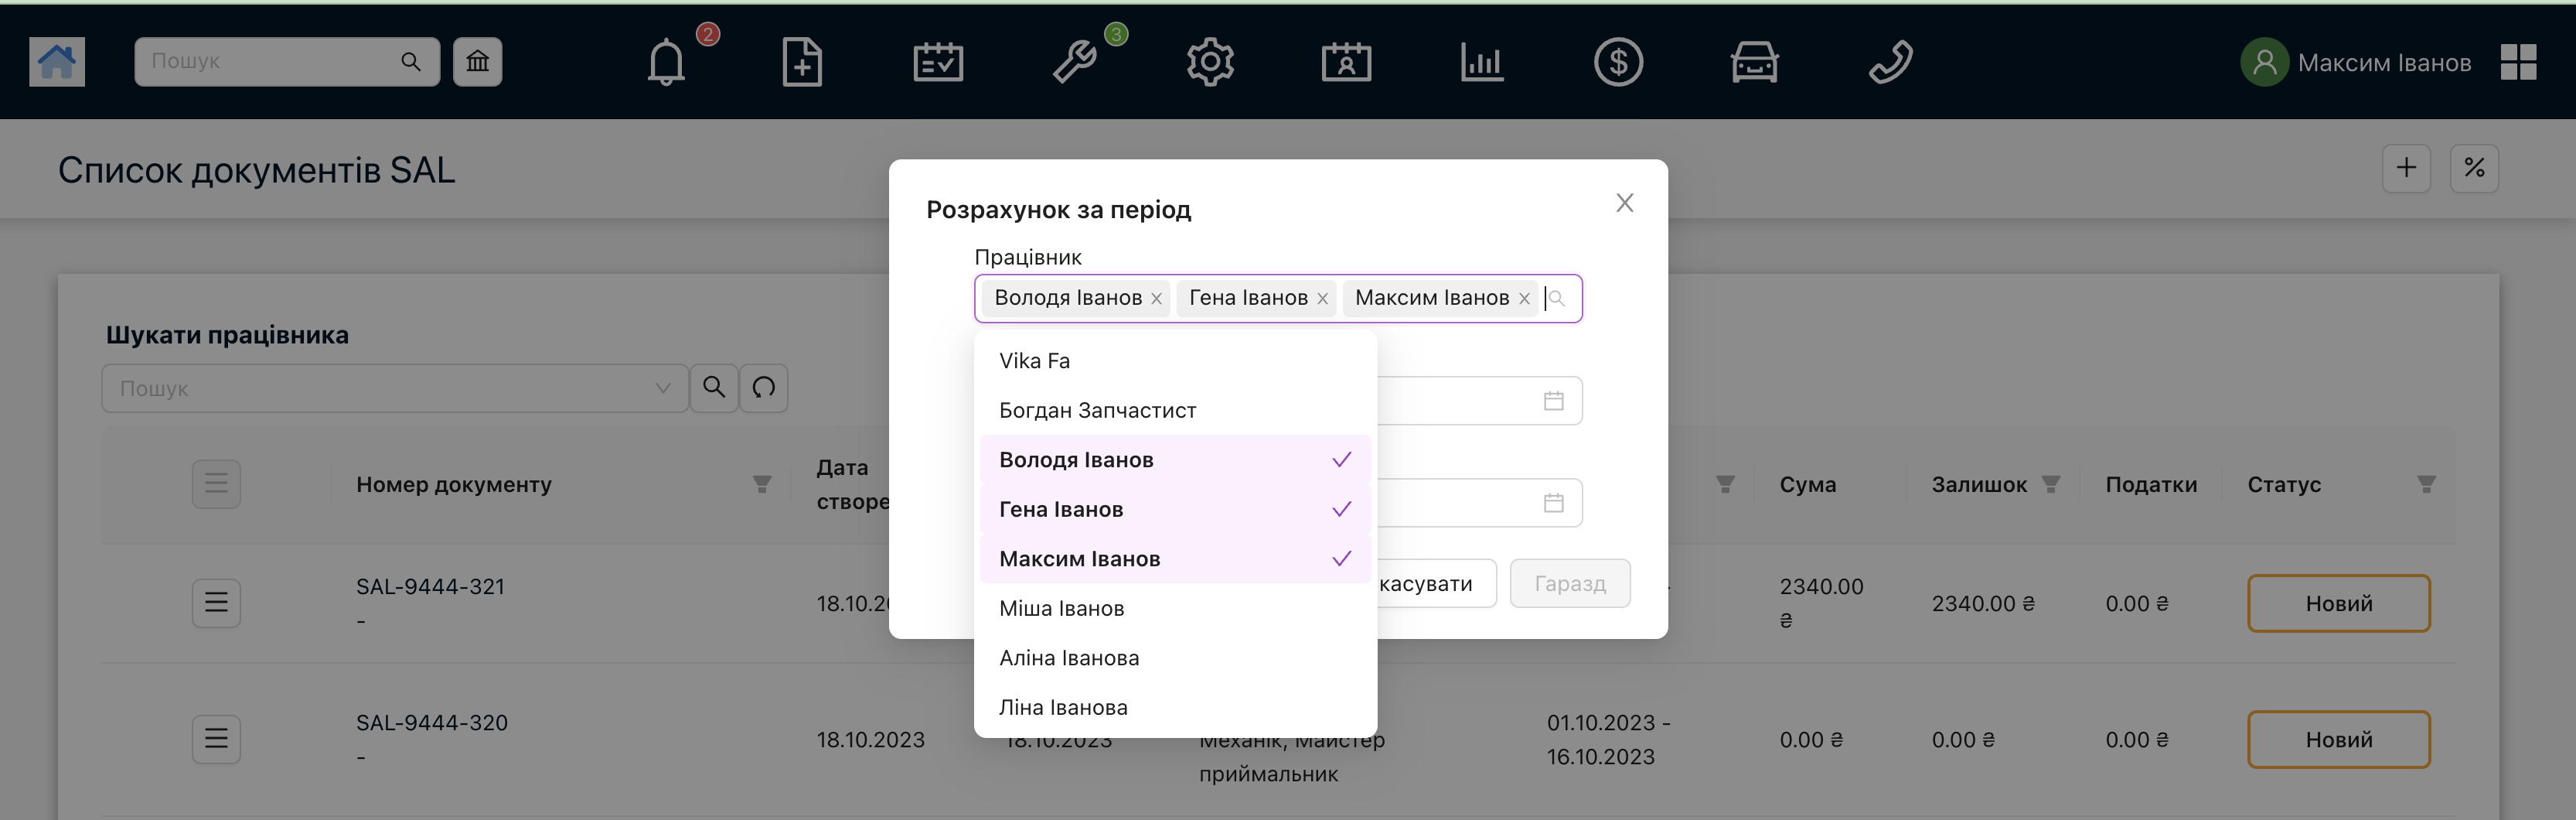The height and width of the screenshot is (820, 2576).
Task: Click the Новий status button for SAL-9444-321
Action: coord(2338,603)
